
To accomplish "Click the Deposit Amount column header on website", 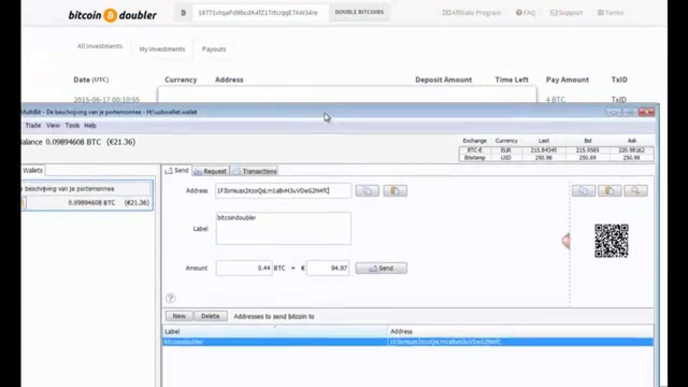I will (x=443, y=80).
